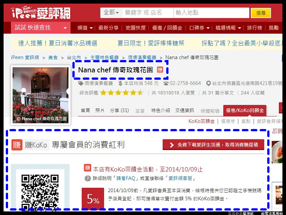Screen dimensions: 286x215
Task: Click the question mark help icon
Action: 88,178
